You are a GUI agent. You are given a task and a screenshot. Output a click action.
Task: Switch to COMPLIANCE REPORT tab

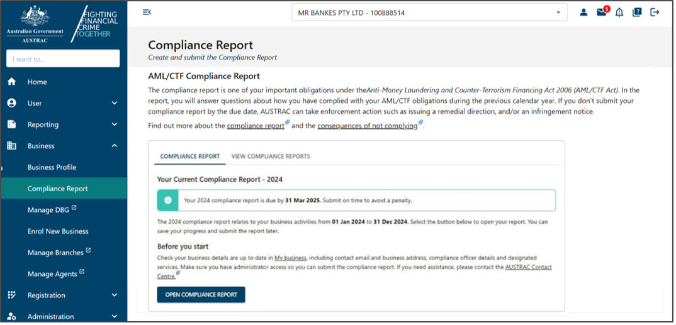[x=189, y=157]
